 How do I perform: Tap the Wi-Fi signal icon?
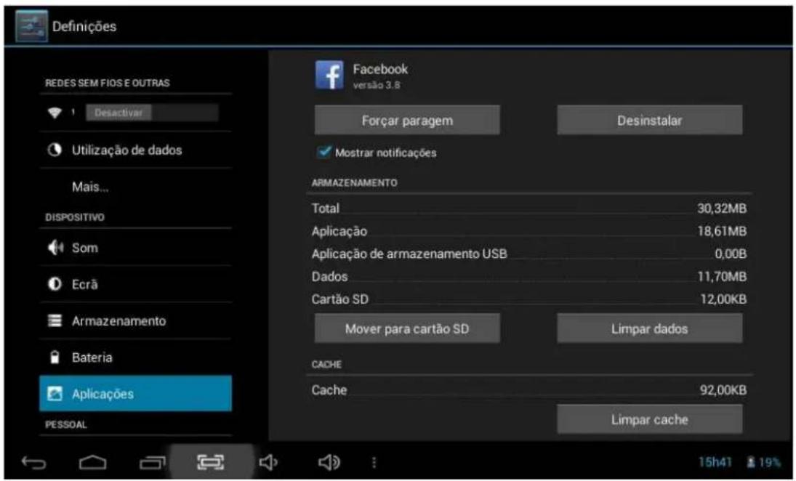click(55, 113)
